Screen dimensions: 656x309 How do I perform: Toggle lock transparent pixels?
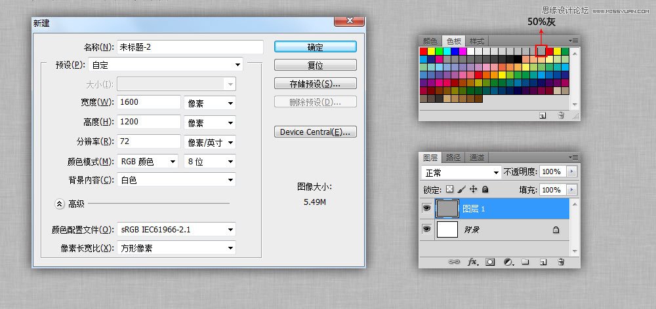(450, 190)
